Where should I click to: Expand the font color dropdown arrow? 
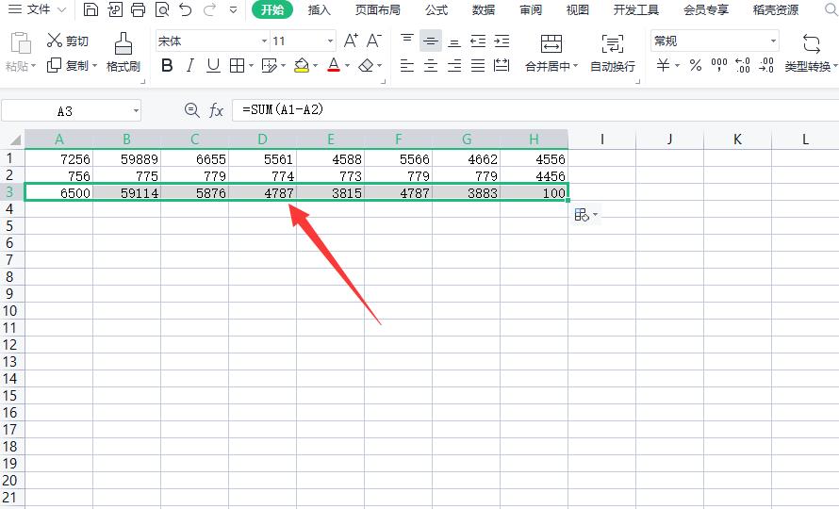point(347,66)
